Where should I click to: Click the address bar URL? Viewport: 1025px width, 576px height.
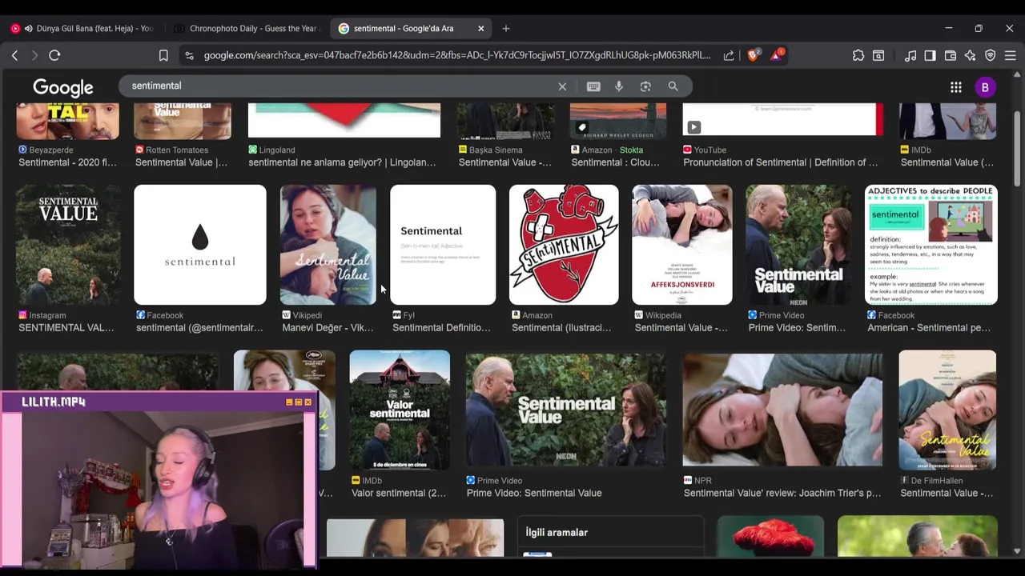[456, 55]
